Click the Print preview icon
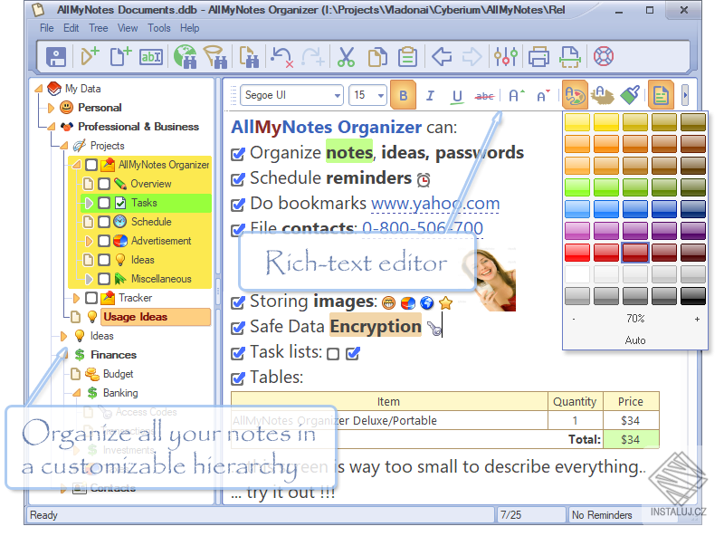 (x=570, y=57)
